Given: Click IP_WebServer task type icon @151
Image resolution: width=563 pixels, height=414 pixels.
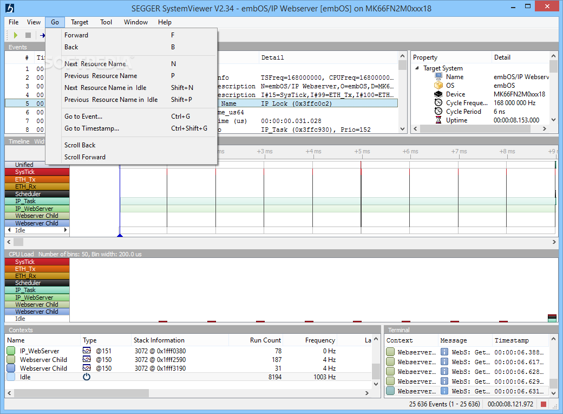Looking at the screenshot, I should (x=87, y=351).
